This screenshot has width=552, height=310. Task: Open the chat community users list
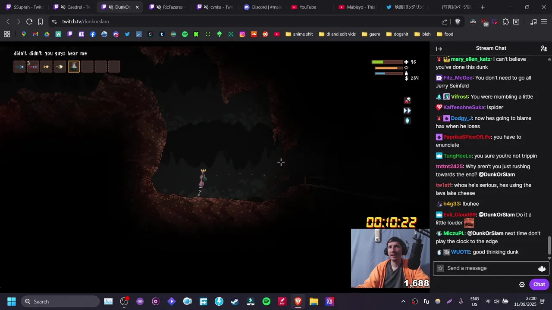(544, 49)
